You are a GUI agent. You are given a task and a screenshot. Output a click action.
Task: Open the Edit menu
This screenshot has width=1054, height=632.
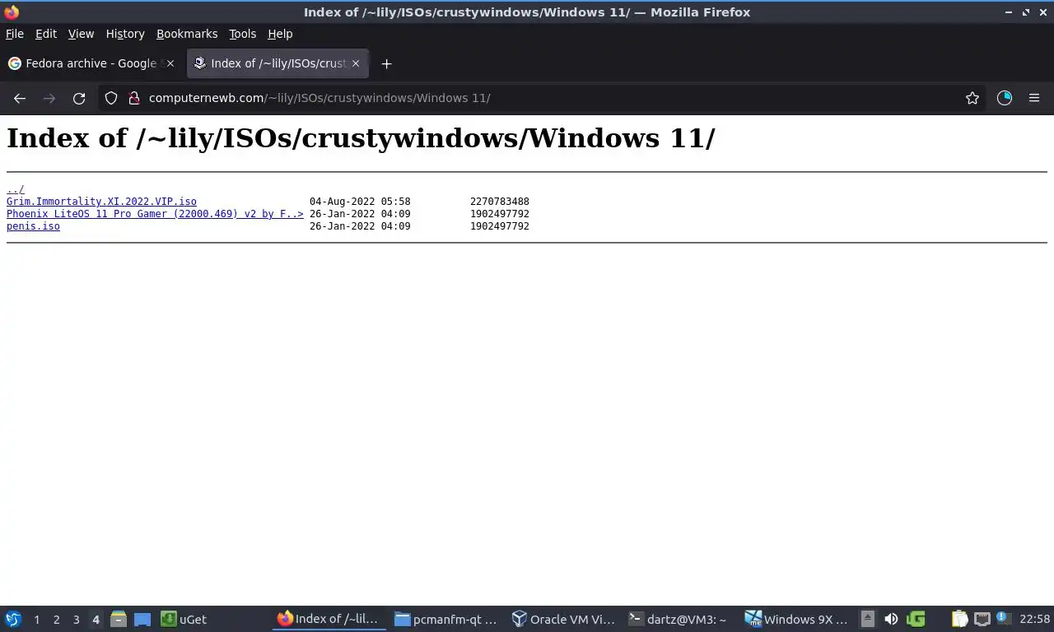click(x=46, y=34)
